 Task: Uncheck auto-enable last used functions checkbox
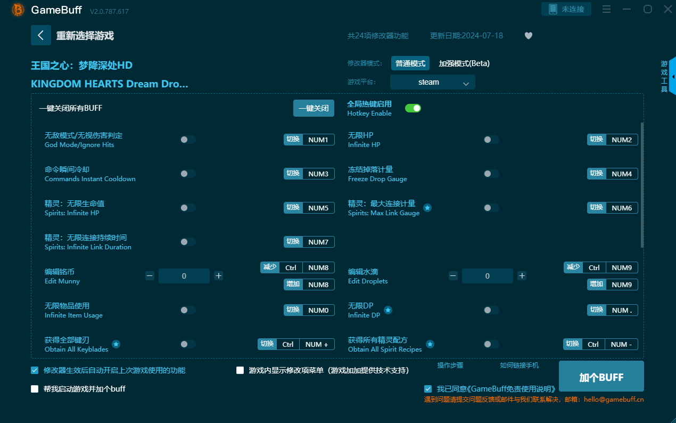coord(35,370)
